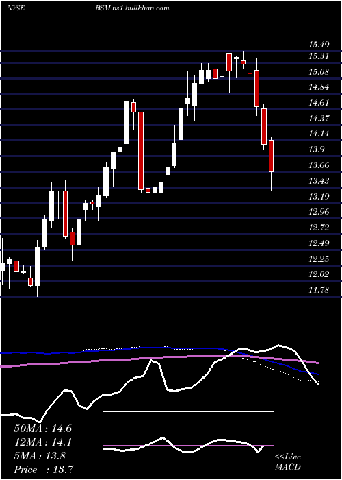Click the 14.61 price axis label
Viewport: 342px width, 480px height.
(x=319, y=103)
